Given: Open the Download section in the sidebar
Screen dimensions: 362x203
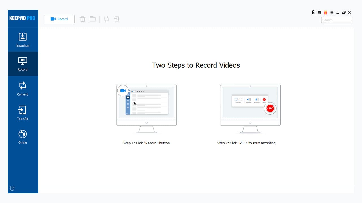Looking at the screenshot, I should 22,39.
